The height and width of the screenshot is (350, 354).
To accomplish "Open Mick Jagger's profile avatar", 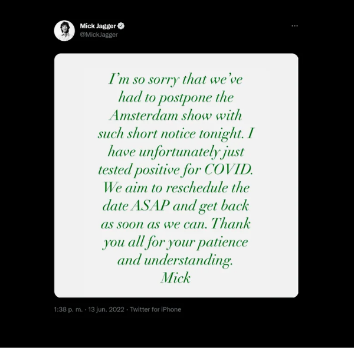I will coord(64,31).
